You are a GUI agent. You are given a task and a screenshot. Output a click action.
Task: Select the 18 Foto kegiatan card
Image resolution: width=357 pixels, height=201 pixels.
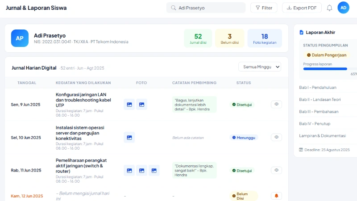point(265,38)
